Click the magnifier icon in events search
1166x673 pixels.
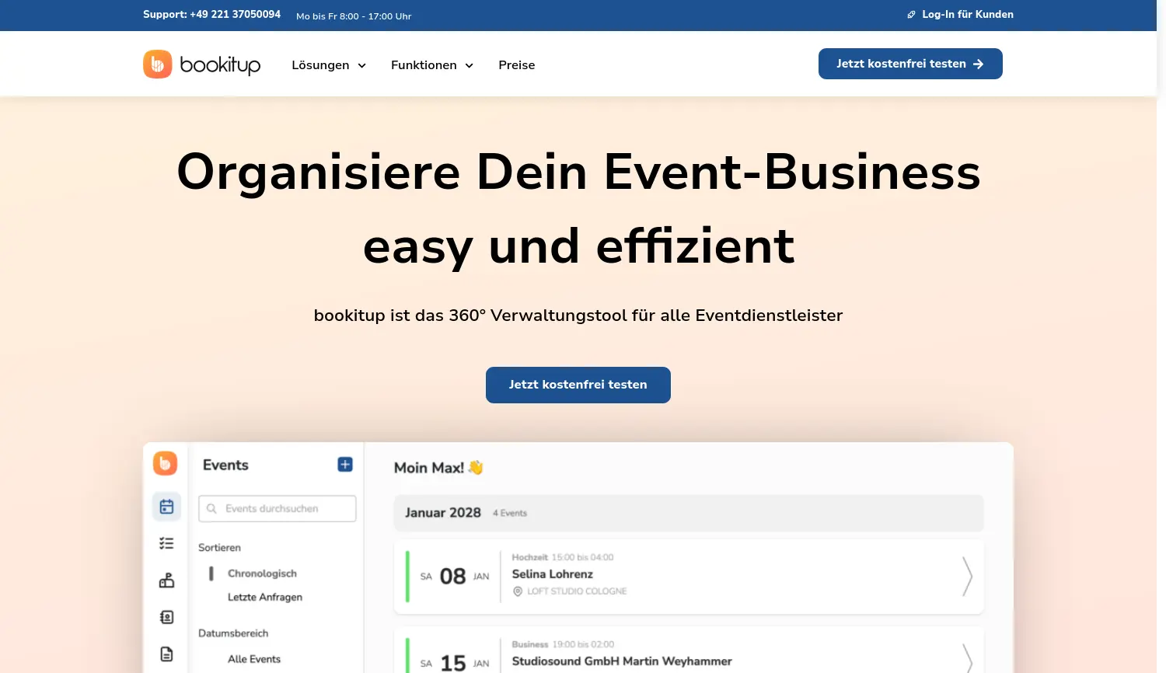click(x=211, y=508)
